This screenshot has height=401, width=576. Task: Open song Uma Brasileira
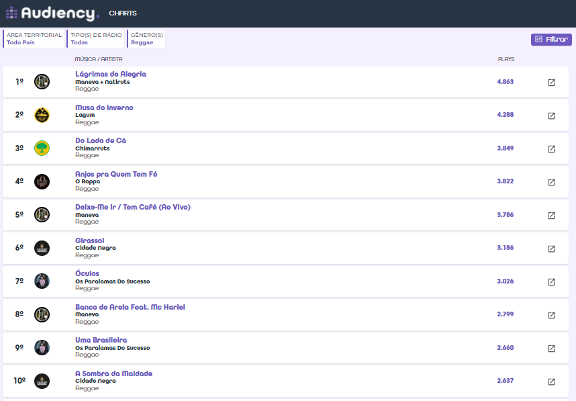(101, 341)
